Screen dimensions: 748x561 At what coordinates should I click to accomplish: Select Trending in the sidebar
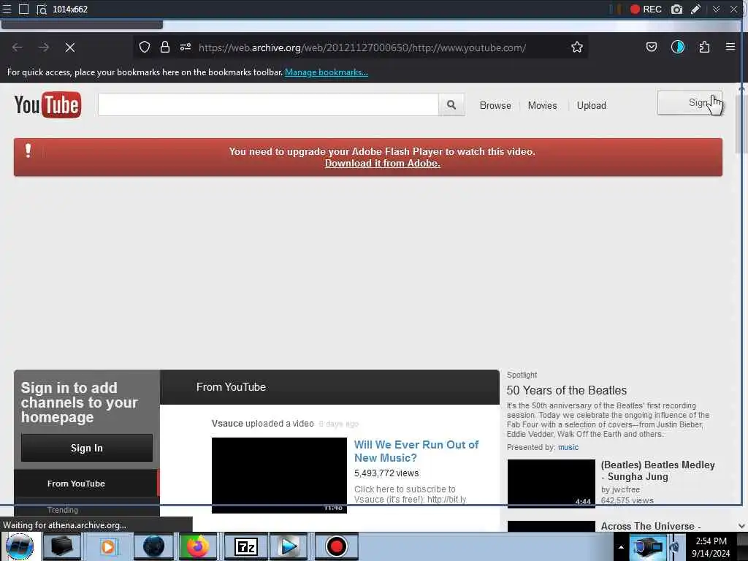63,510
